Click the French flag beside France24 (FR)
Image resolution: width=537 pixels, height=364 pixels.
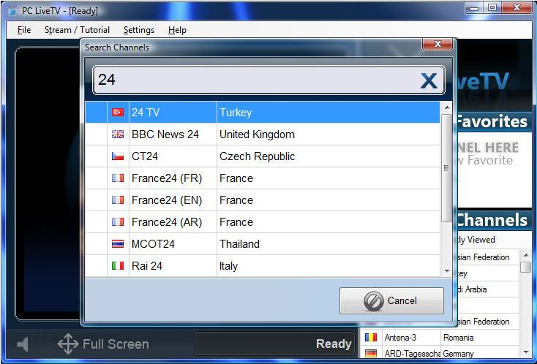[118, 178]
